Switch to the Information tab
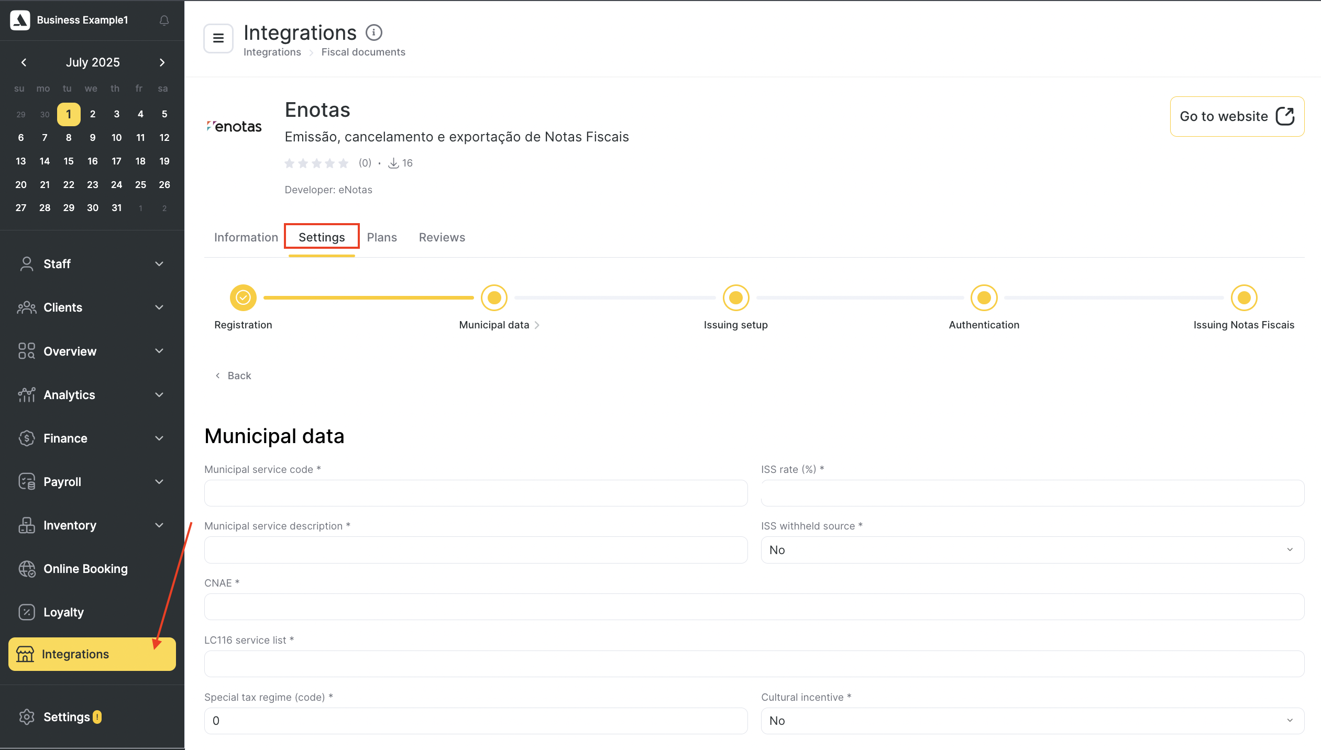This screenshot has height=750, width=1321. [x=246, y=237]
